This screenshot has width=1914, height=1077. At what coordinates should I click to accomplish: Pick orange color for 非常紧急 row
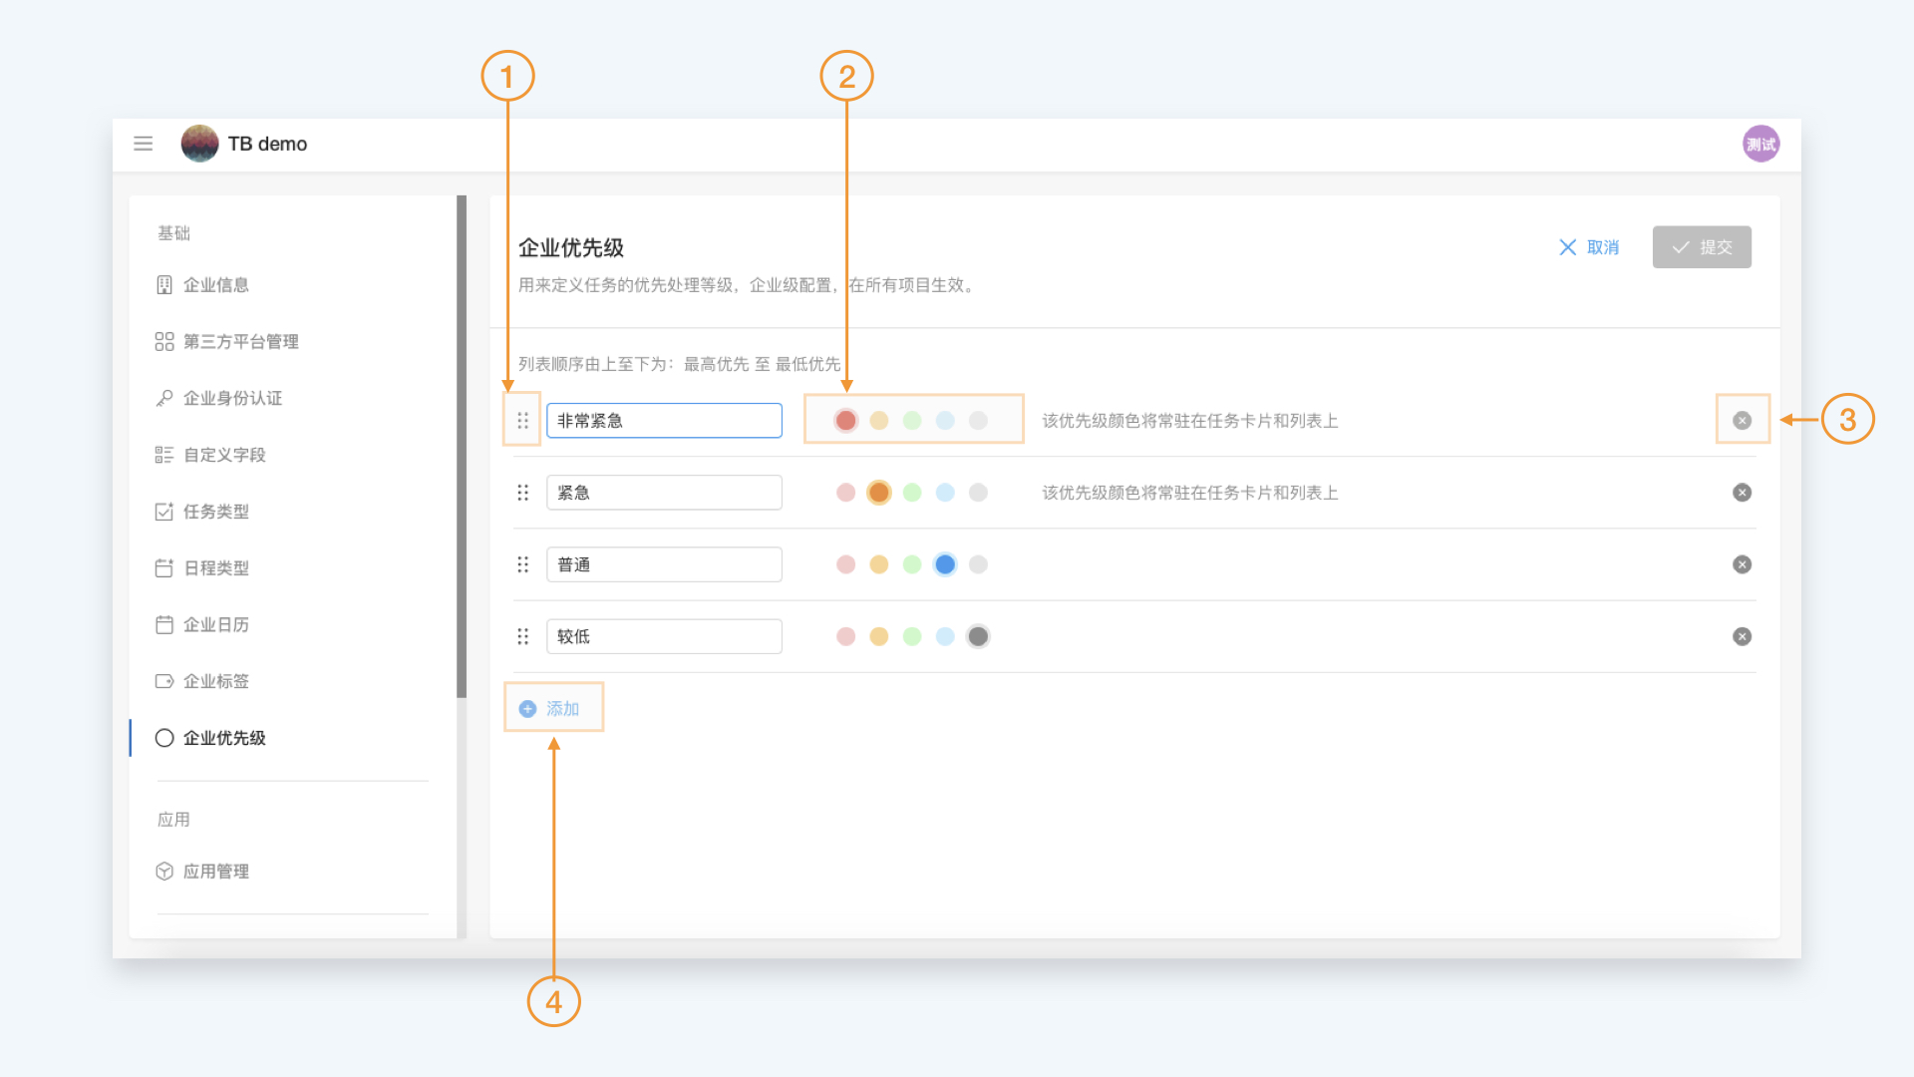(x=878, y=421)
